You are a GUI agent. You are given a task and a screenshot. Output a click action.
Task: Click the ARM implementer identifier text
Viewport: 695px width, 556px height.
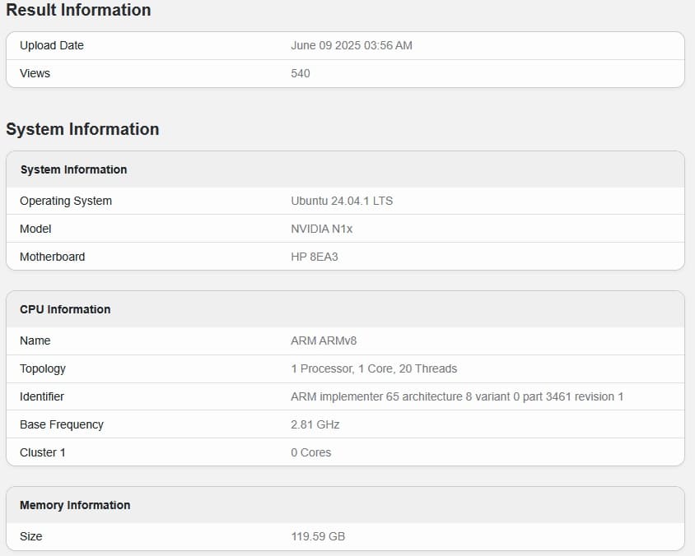457,396
